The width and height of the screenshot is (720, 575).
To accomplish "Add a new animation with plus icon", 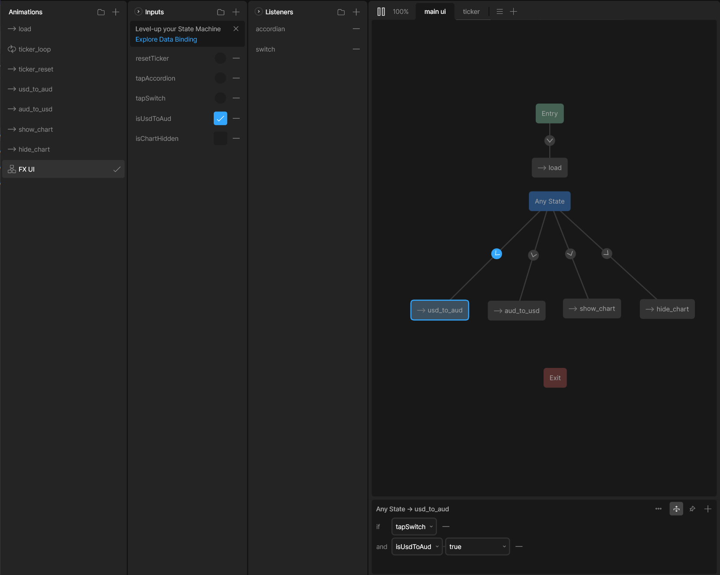I will pyautogui.click(x=116, y=12).
